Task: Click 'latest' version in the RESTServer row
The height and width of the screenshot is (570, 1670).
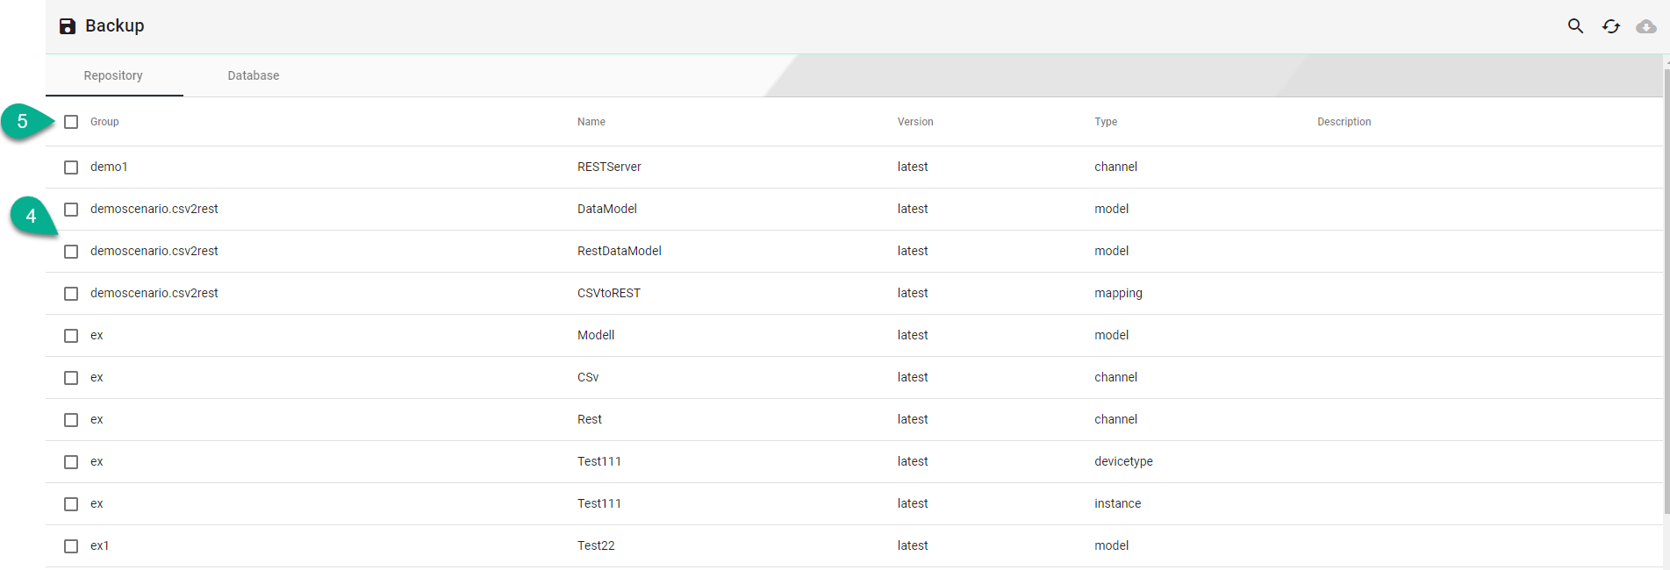Action: [913, 167]
